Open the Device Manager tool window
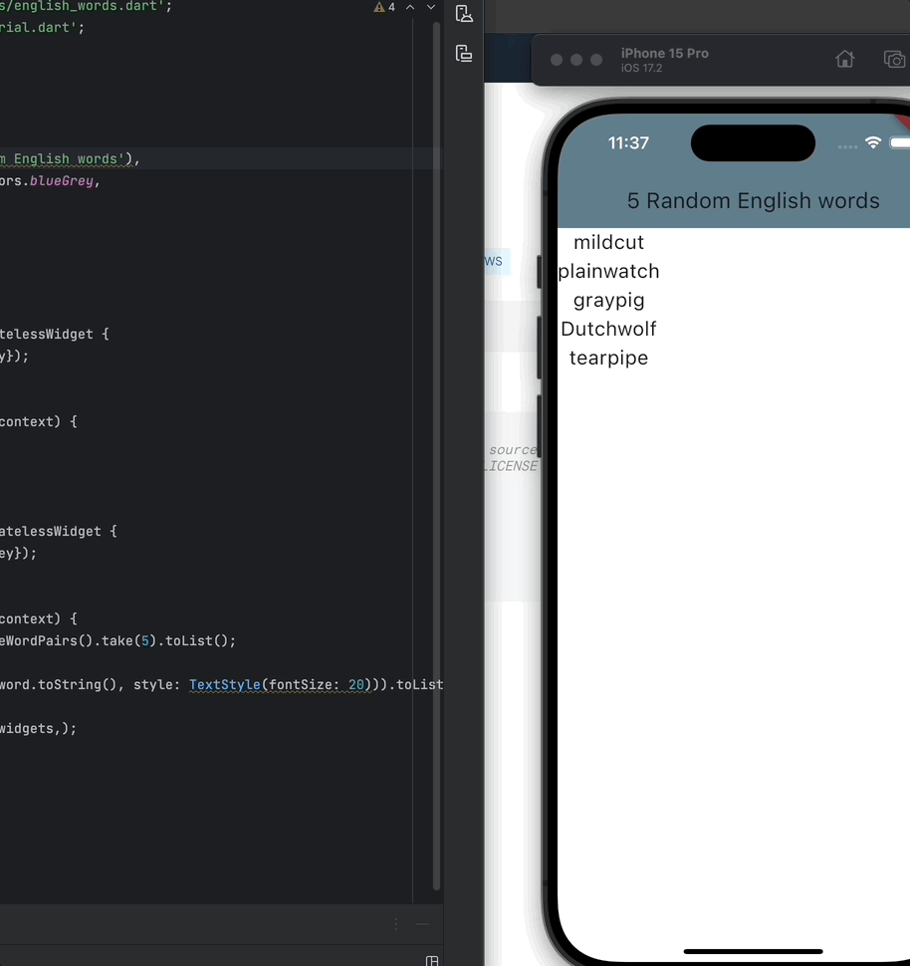This screenshot has width=910, height=966. pos(463,14)
